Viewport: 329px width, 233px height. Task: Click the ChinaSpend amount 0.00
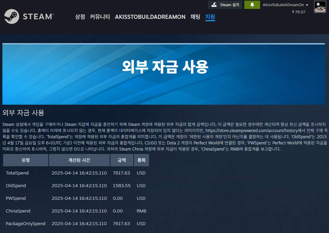[x=118, y=211]
